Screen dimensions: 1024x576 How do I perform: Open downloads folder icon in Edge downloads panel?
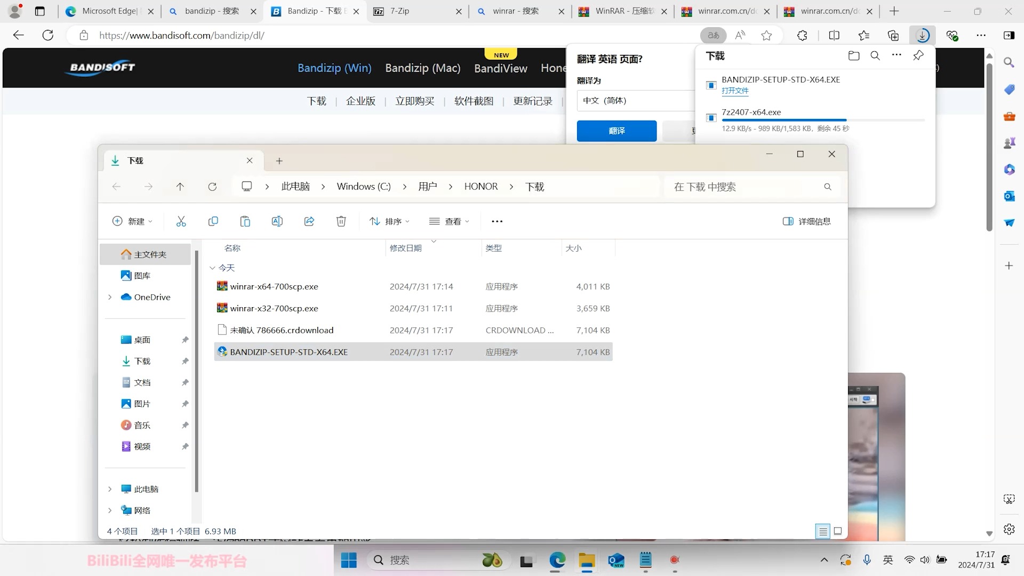(853, 55)
